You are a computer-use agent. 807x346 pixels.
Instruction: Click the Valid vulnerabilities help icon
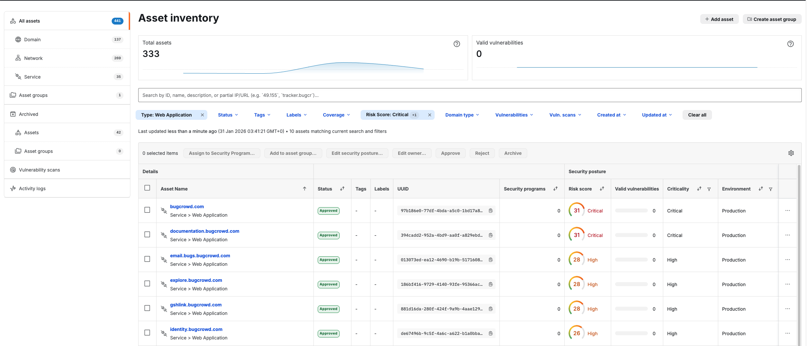pos(790,44)
